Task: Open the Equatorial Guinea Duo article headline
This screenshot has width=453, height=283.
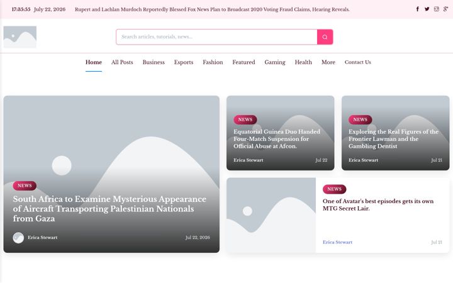Action: click(x=277, y=138)
